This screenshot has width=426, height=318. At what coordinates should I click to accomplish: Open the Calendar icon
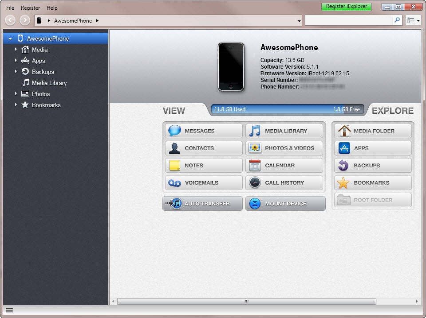(x=255, y=165)
